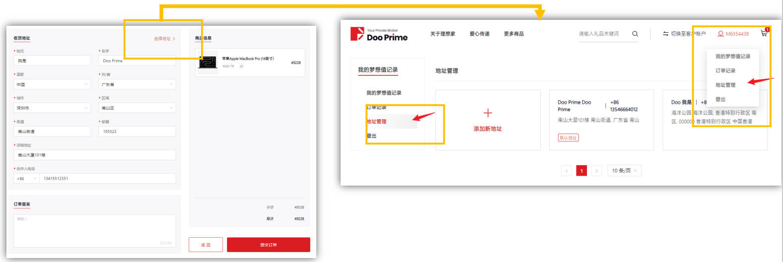Select 订单记录 in the account dropdown menu

click(x=725, y=70)
